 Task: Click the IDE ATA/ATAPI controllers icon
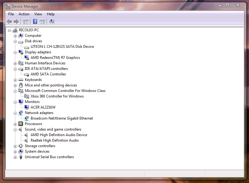click(x=21, y=69)
